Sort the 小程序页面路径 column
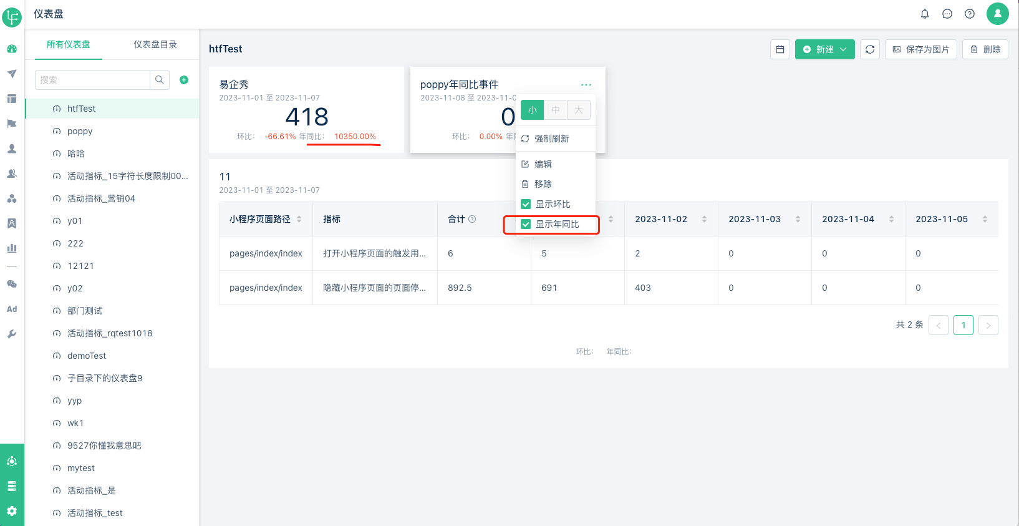 pyautogui.click(x=299, y=219)
